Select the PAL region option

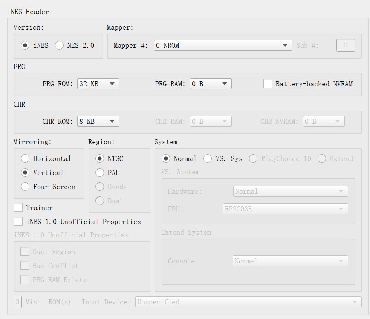click(x=100, y=173)
